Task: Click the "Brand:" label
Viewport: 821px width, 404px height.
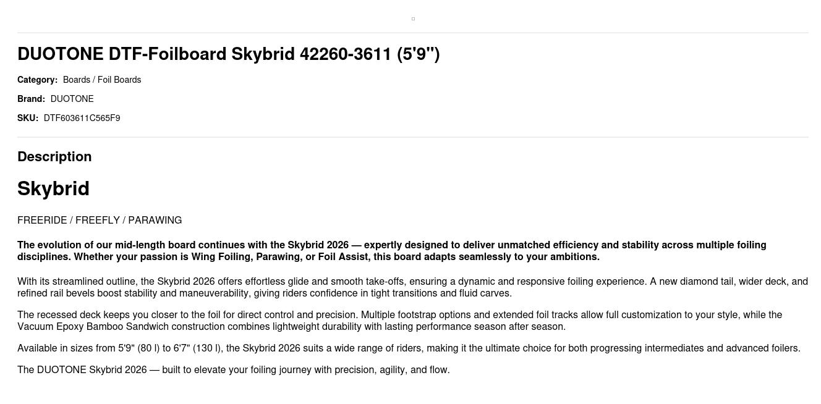Action: (31, 99)
